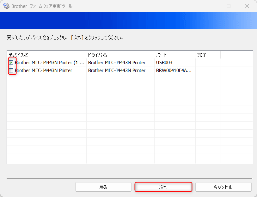This screenshot has height=197, width=257.
Task: Select the device name 'Brother MFC-J4443N Printer (1 …'
Action: pos(50,63)
